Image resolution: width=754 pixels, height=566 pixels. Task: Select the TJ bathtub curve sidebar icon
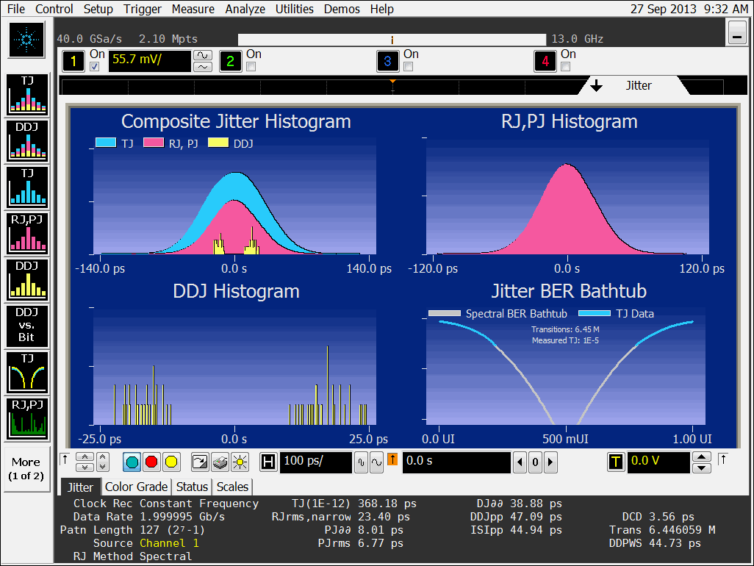27,372
